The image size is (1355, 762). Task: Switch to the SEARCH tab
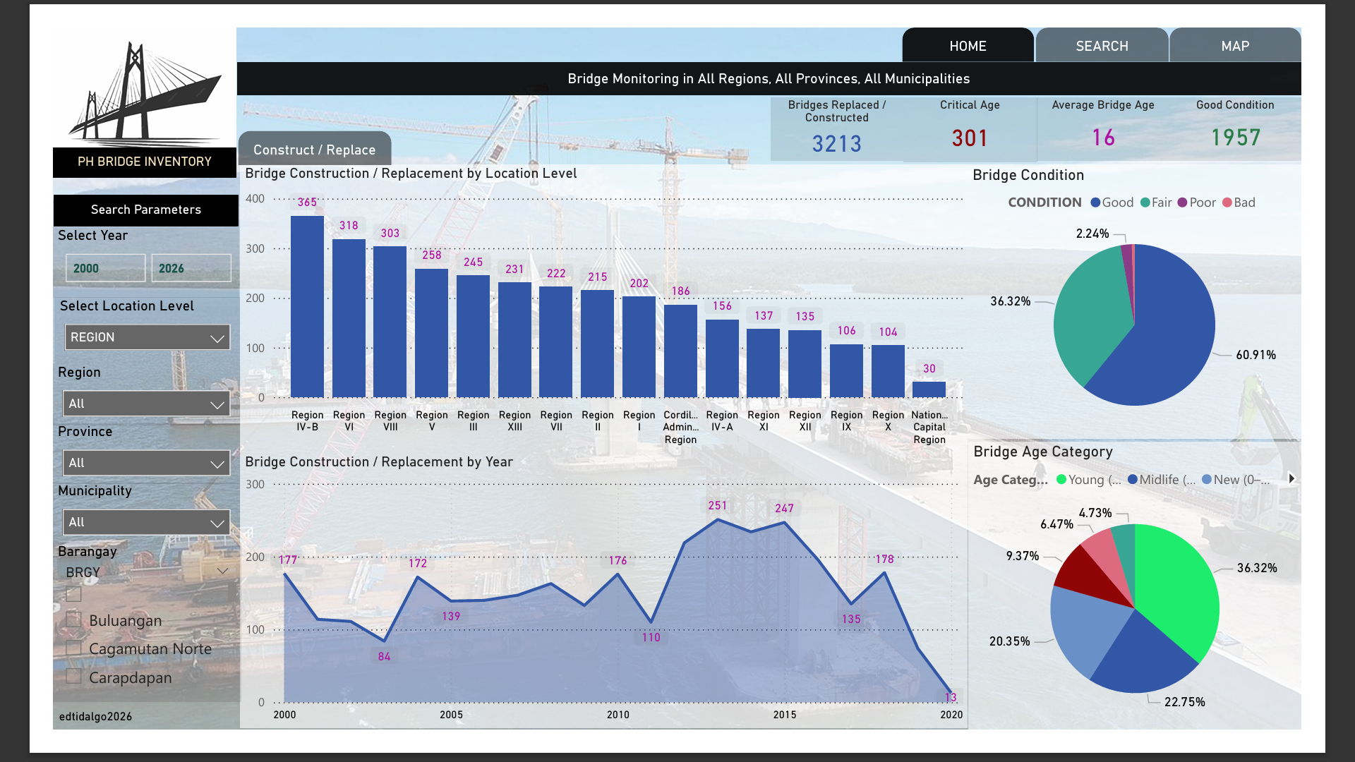pyautogui.click(x=1102, y=45)
